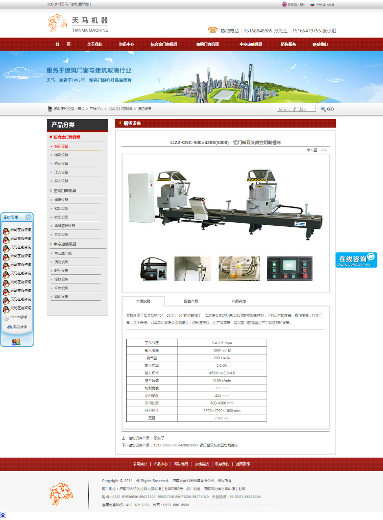Open 中空玻璃机器 in the red navigation bar

click(x=251, y=44)
